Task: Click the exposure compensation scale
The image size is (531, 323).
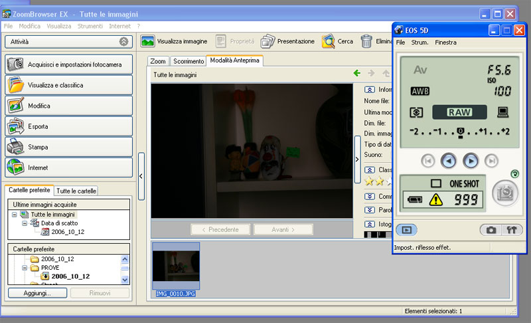Action: pos(459,132)
